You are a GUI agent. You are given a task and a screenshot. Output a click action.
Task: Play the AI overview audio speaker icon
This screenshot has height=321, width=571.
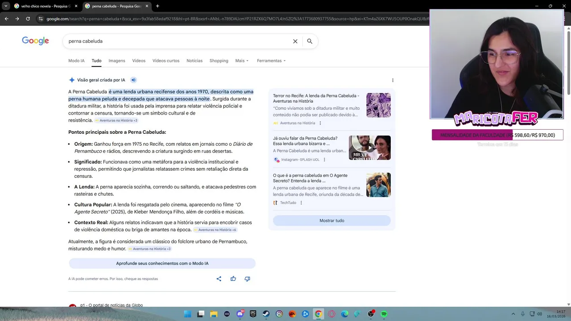pos(133,80)
